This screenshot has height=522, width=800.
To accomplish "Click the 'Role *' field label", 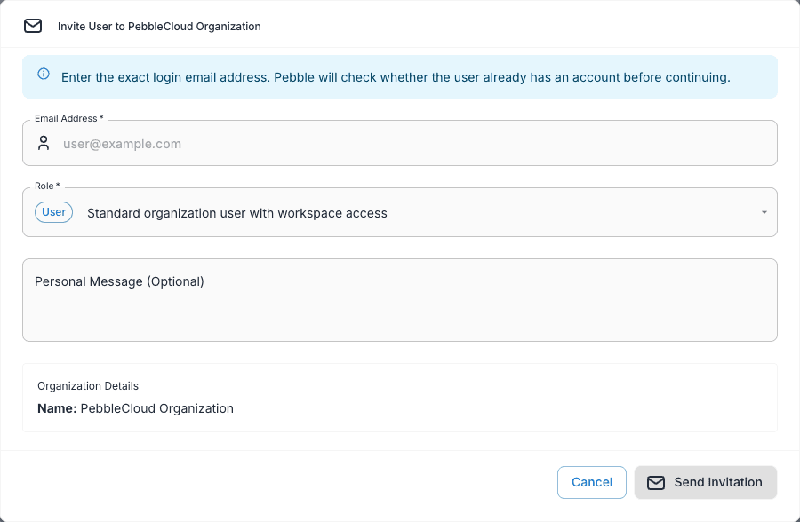I will [47, 186].
